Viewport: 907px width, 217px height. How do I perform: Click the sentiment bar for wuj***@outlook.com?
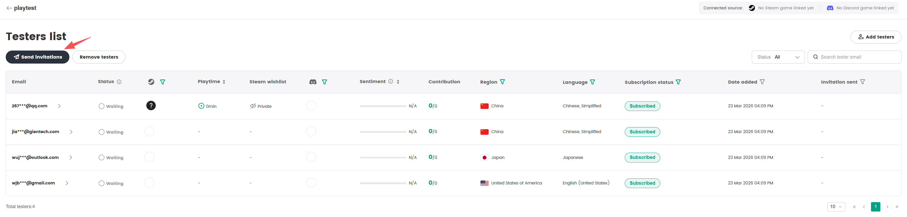383,158
